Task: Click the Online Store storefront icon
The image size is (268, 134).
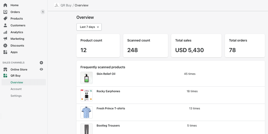Action: tap(5, 70)
